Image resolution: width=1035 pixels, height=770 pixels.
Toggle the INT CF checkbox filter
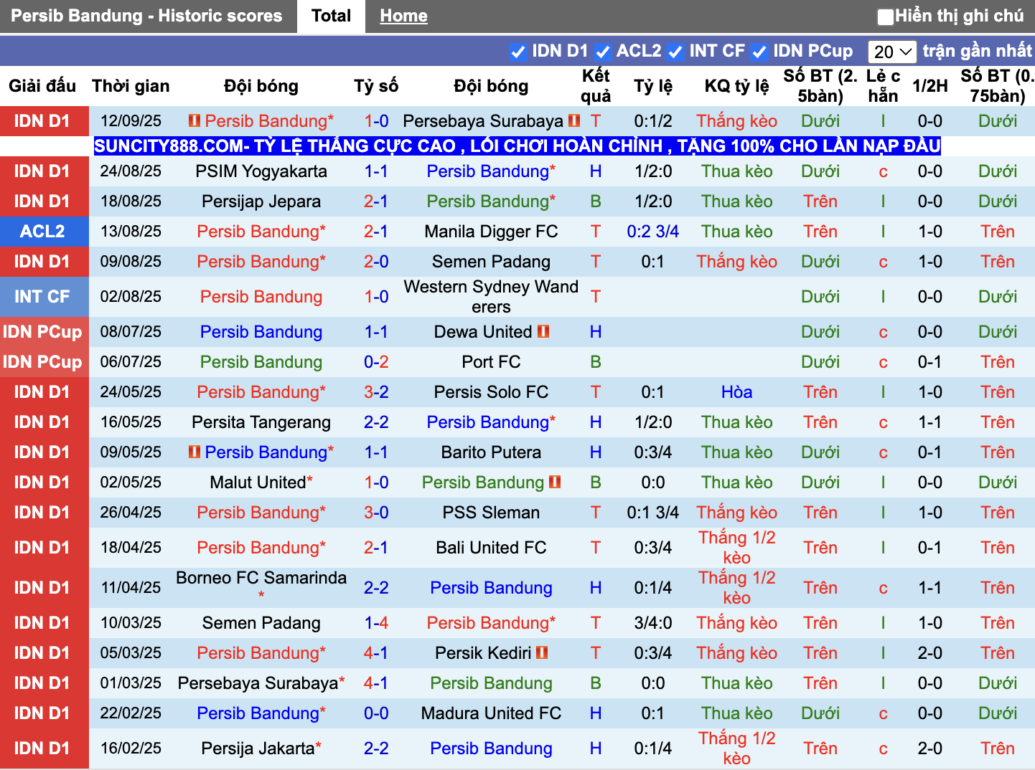[x=675, y=52]
